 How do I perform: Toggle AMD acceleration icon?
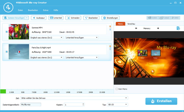pos(175,18)
